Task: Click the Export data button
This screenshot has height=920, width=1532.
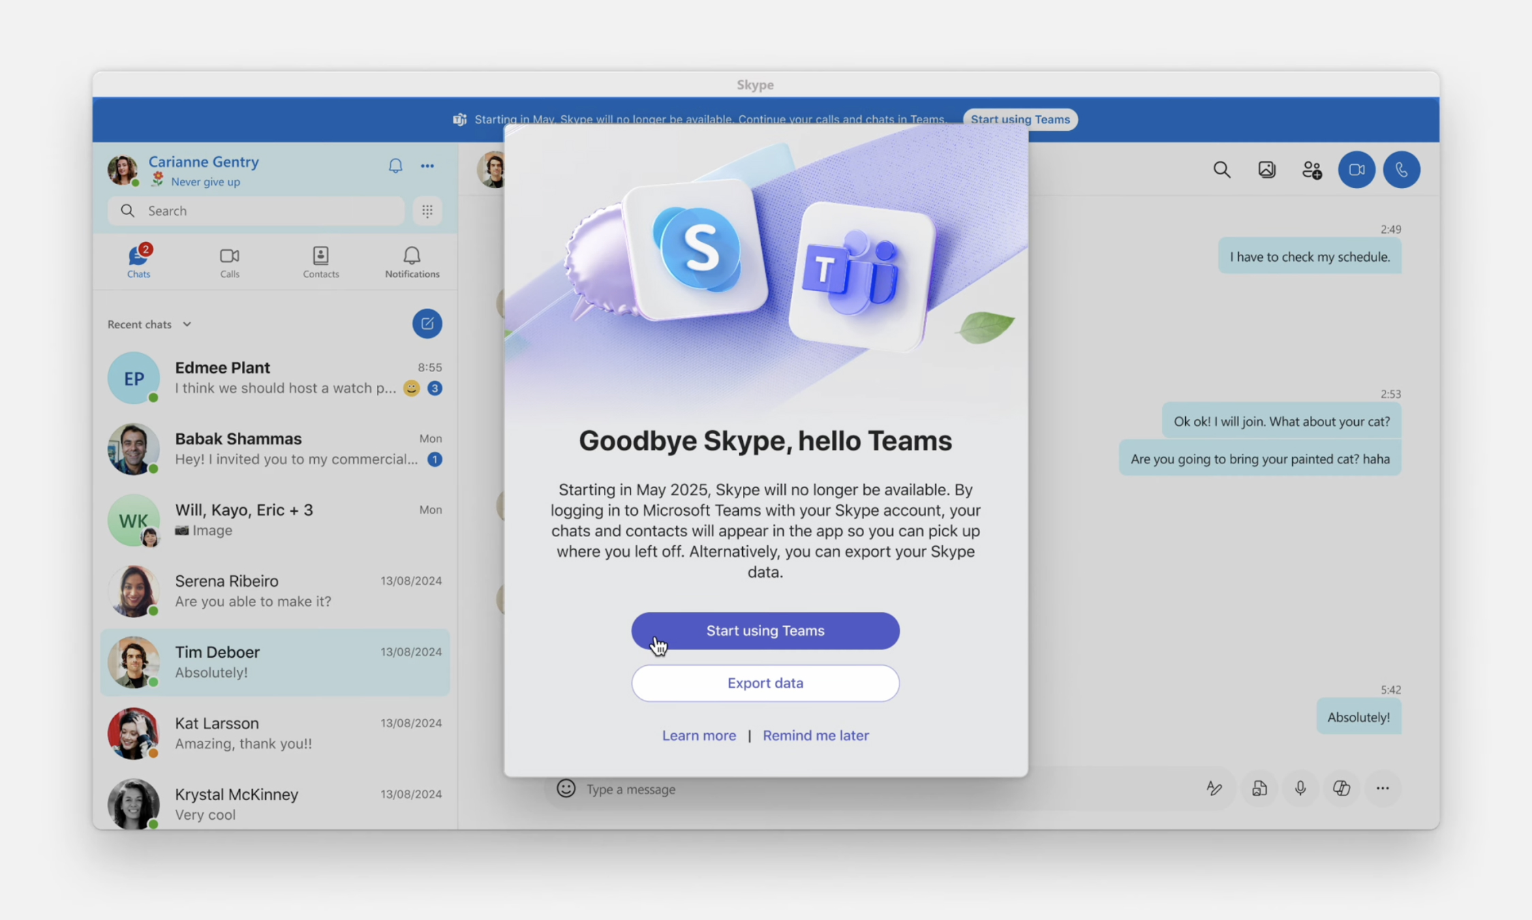Action: (765, 683)
